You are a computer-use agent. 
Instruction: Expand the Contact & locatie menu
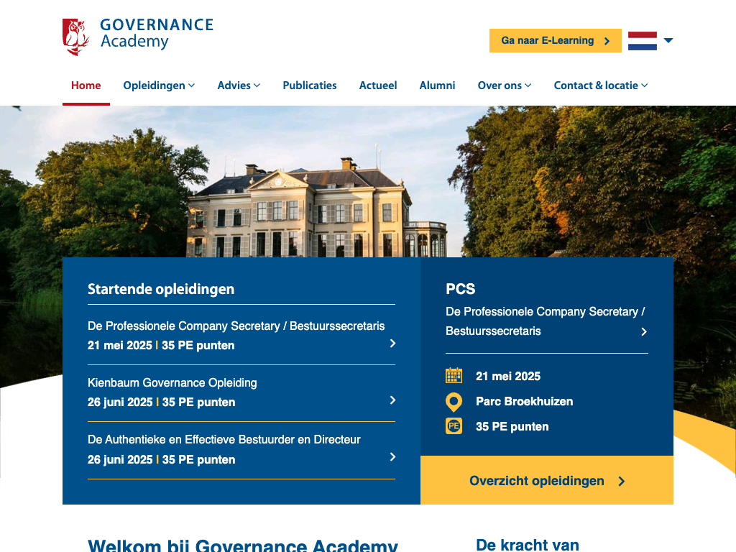(x=600, y=86)
